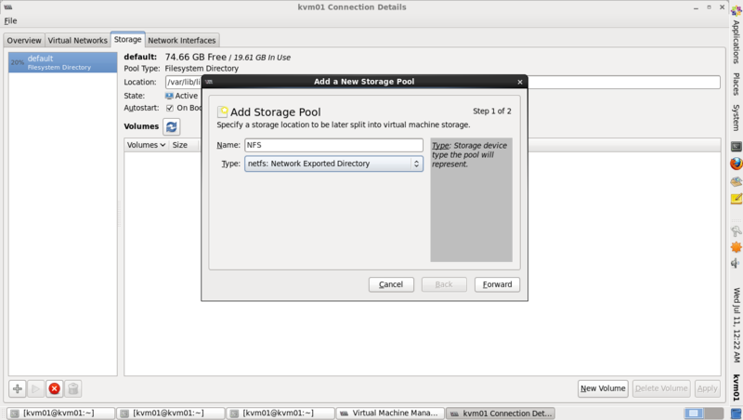This screenshot has height=420, width=743.
Task: Open the notes icon in the side panel
Action: pyautogui.click(x=736, y=199)
